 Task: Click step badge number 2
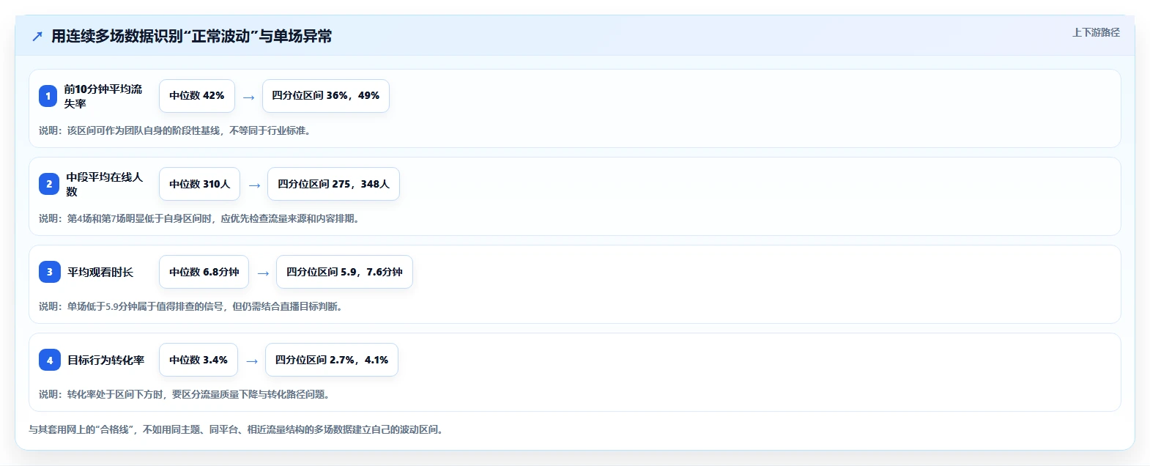pos(49,184)
